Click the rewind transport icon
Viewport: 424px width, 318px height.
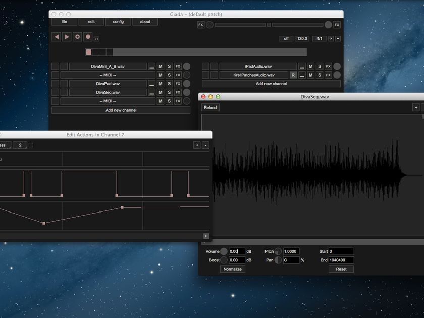coord(57,36)
